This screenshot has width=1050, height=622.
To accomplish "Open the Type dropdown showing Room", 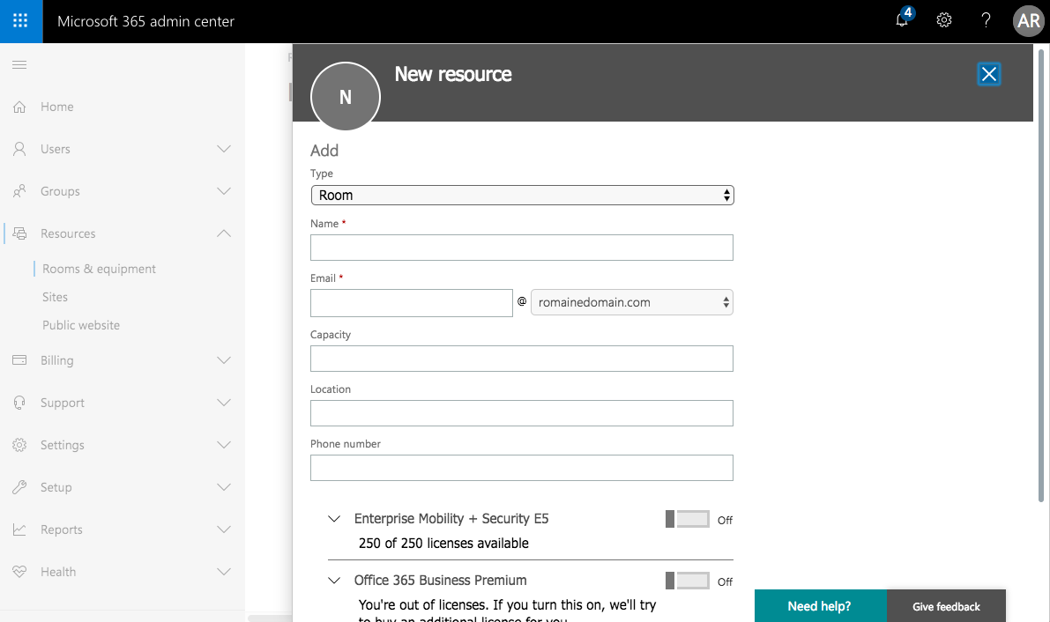I will (522, 195).
